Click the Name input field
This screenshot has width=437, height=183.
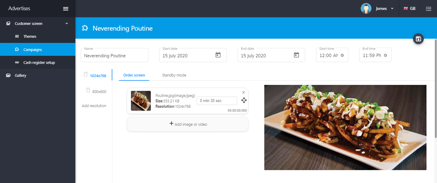coord(114,55)
